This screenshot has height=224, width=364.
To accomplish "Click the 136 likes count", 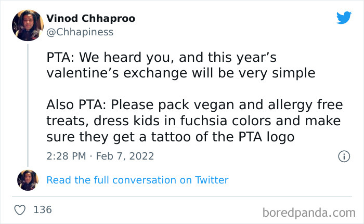I will [43, 210].
